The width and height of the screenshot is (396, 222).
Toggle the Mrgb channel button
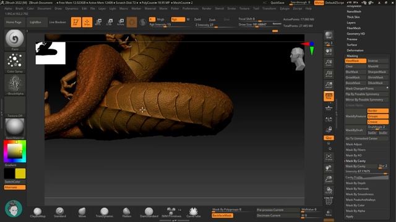coord(161,19)
